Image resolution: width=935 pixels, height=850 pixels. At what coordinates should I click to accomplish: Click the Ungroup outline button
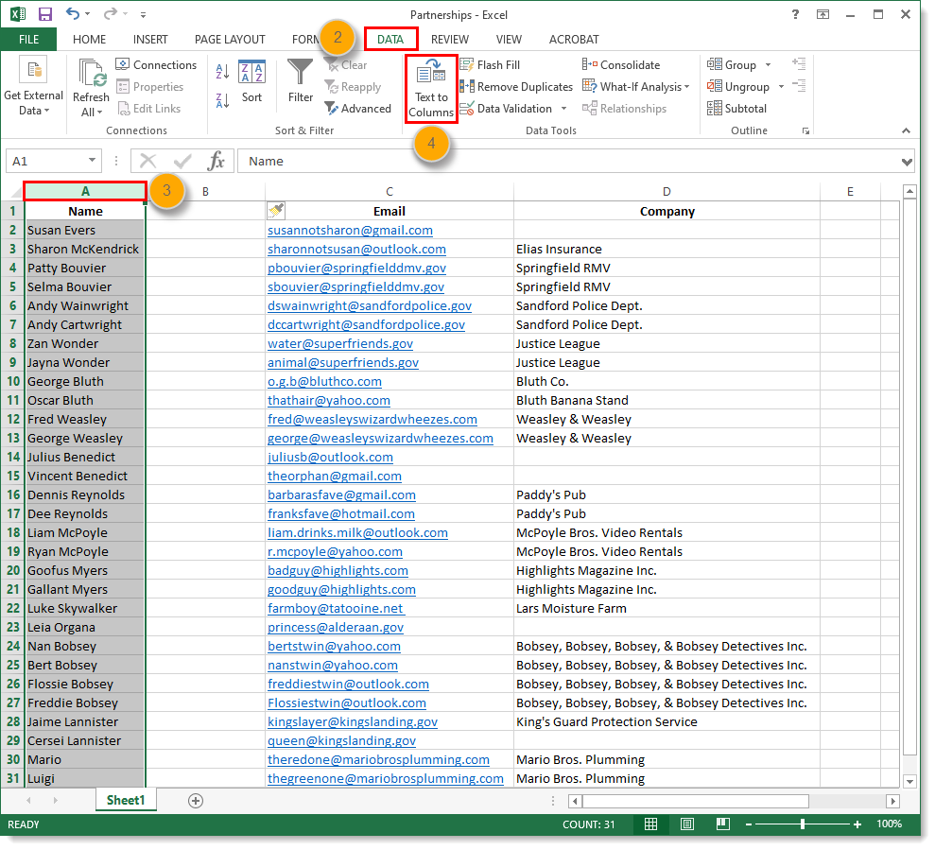(x=738, y=87)
